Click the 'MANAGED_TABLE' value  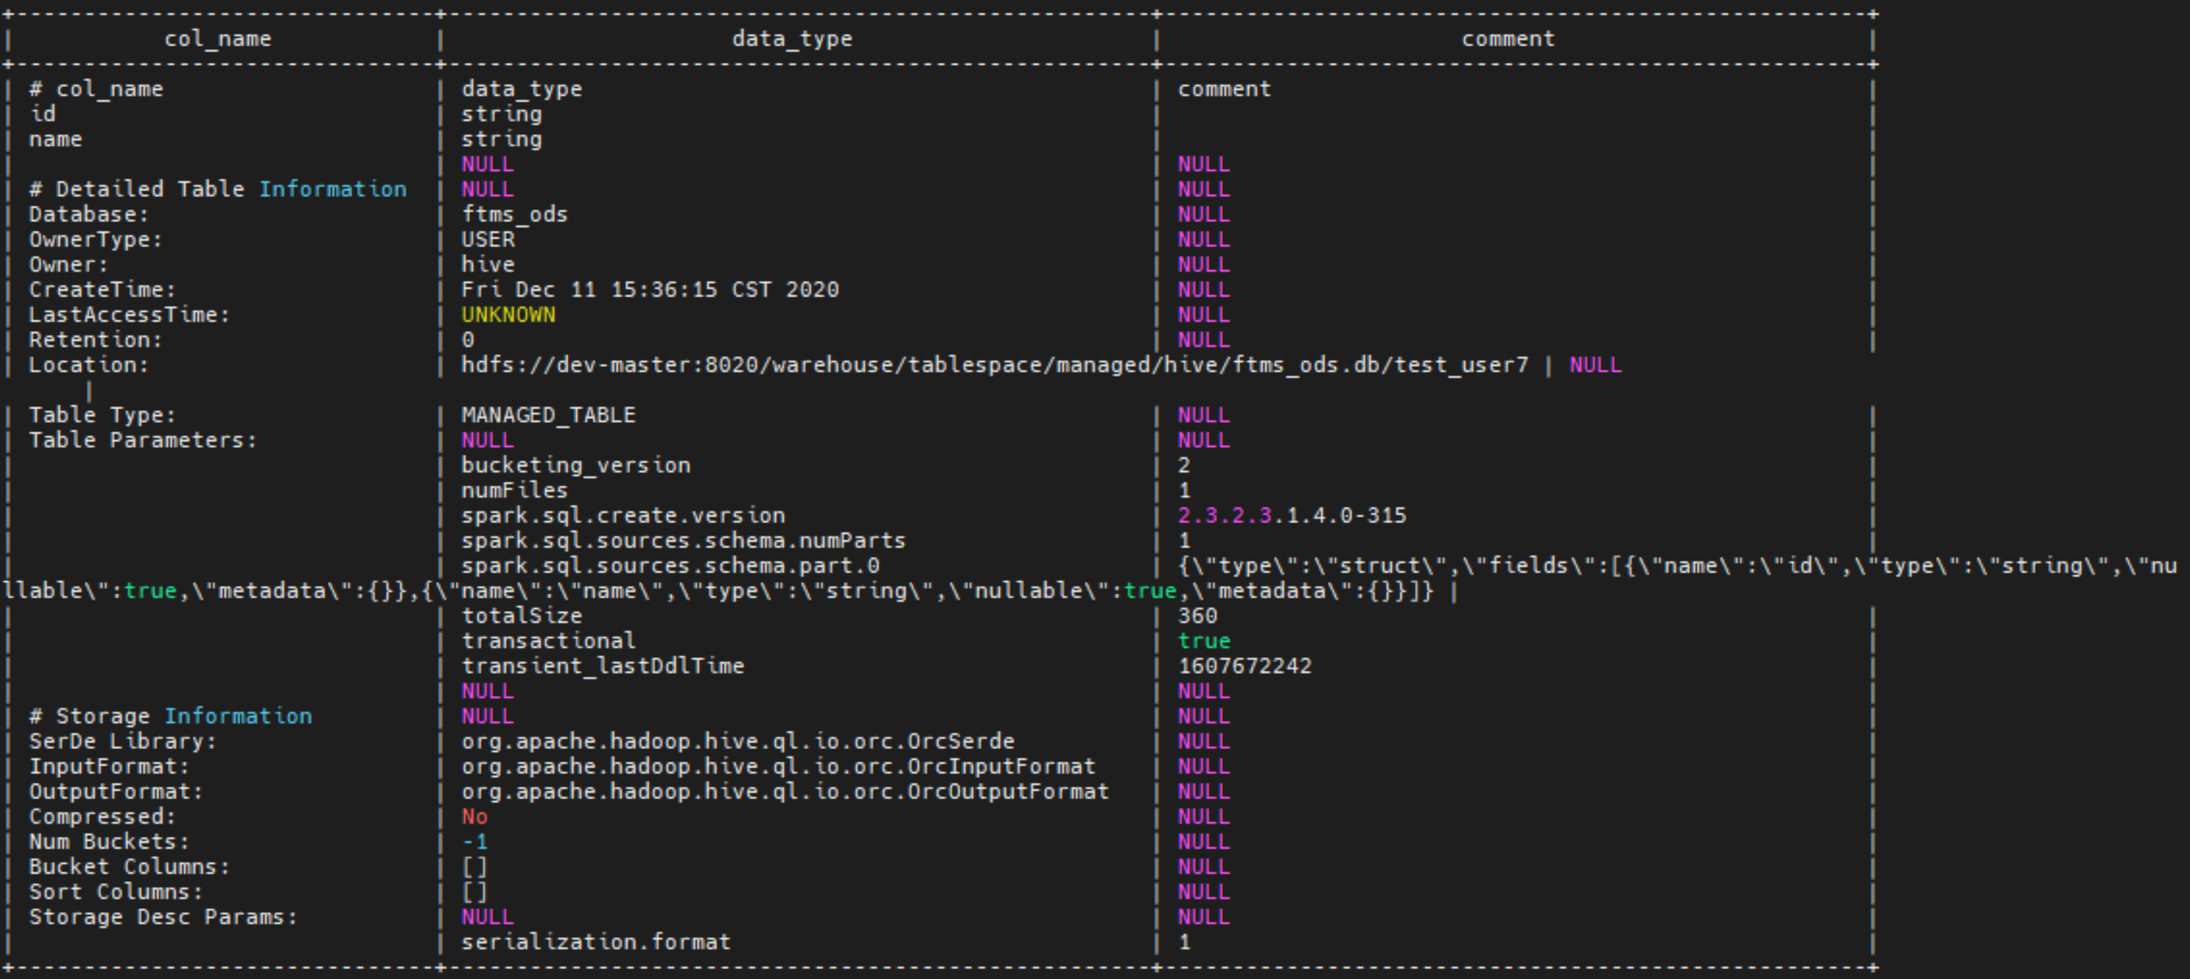pos(548,415)
